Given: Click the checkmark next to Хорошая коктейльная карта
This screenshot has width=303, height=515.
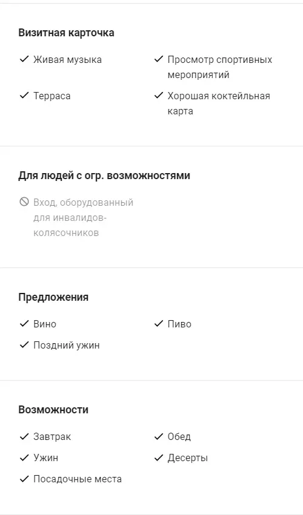Looking at the screenshot, I should click(x=159, y=96).
